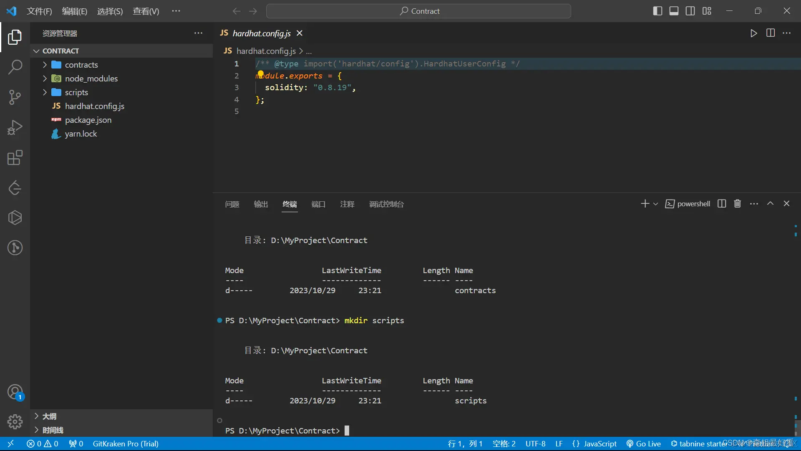The width and height of the screenshot is (801, 451).
Task: Open the Source Control view
Action: 15,97
